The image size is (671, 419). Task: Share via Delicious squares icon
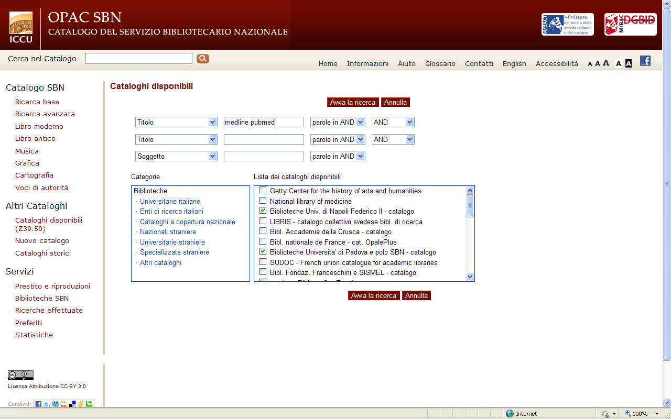click(72, 404)
